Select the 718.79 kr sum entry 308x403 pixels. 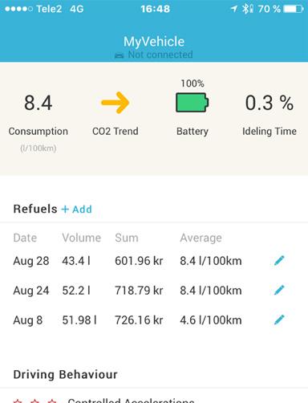tap(139, 291)
